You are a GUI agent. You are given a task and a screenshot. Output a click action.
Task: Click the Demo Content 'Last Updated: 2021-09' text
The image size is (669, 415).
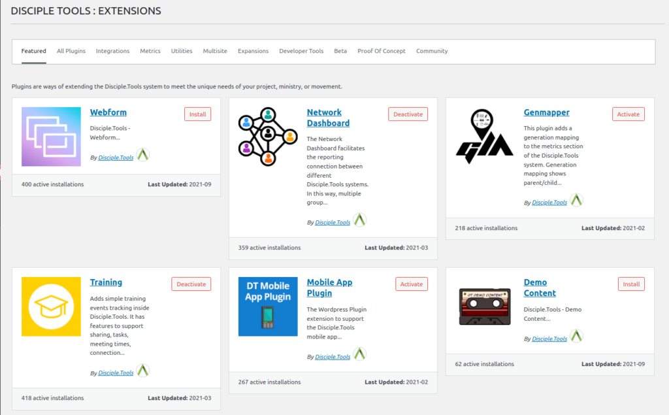(x=613, y=364)
